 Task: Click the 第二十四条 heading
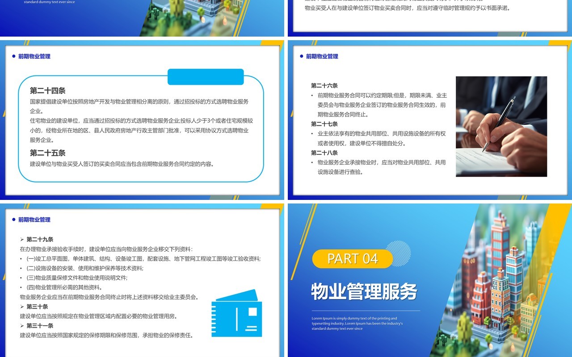click(48, 91)
